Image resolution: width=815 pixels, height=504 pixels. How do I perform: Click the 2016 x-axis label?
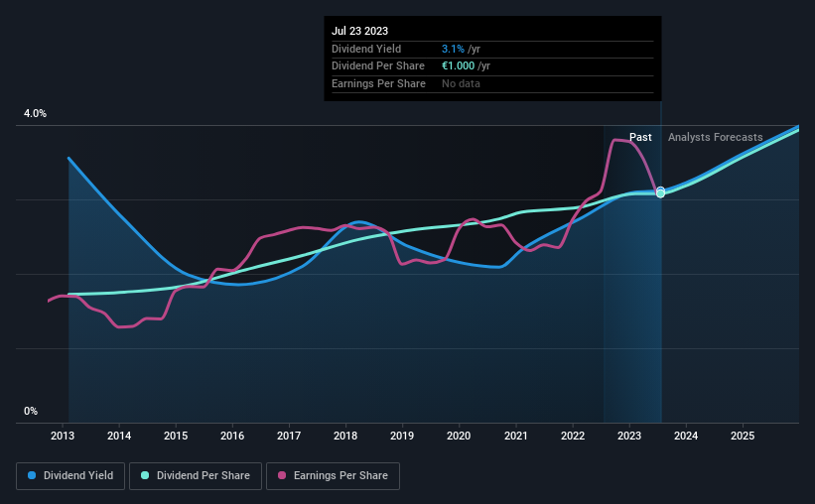point(232,436)
